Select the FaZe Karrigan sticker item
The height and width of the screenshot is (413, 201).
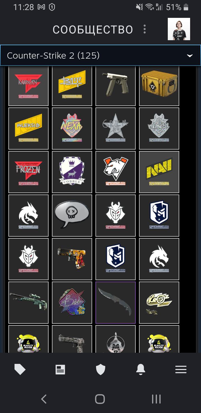coord(28,85)
